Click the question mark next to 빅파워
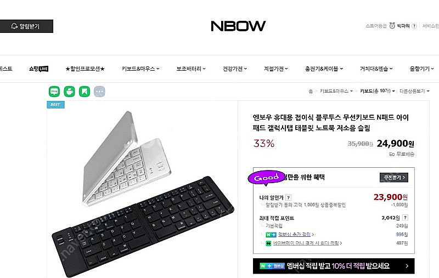Viewport: 439px width, 278px height. coord(414,26)
